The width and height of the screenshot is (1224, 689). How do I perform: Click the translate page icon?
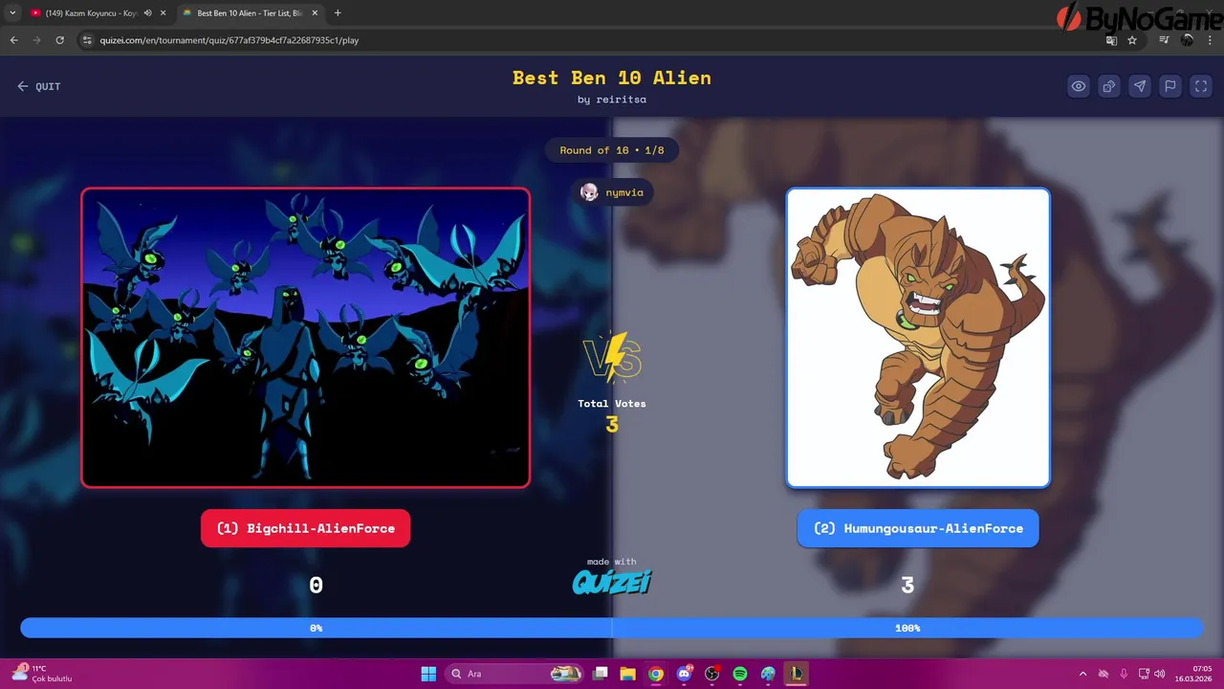click(1111, 40)
